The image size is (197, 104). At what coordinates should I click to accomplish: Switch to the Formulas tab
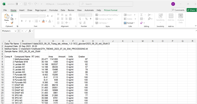point(53,10)
